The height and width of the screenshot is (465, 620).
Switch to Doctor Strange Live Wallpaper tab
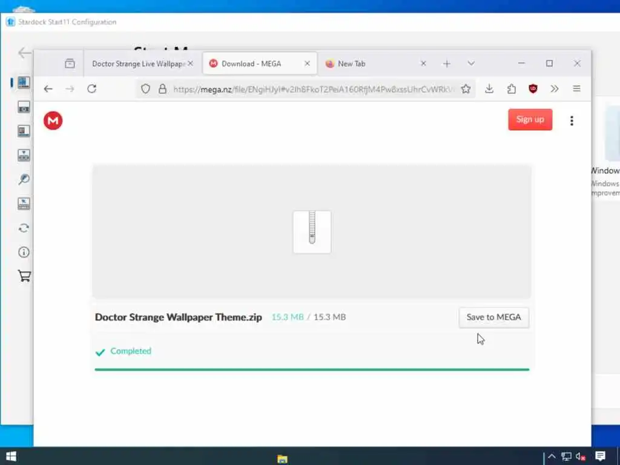click(x=138, y=64)
